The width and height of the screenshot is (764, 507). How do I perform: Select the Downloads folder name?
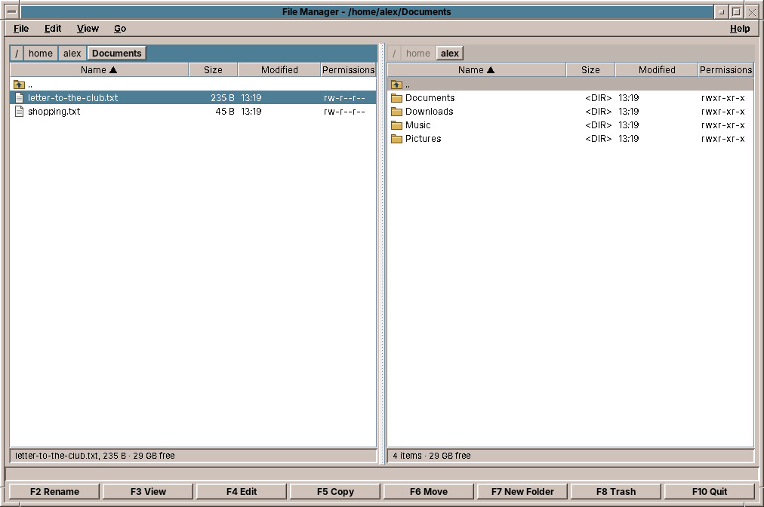[430, 112]
